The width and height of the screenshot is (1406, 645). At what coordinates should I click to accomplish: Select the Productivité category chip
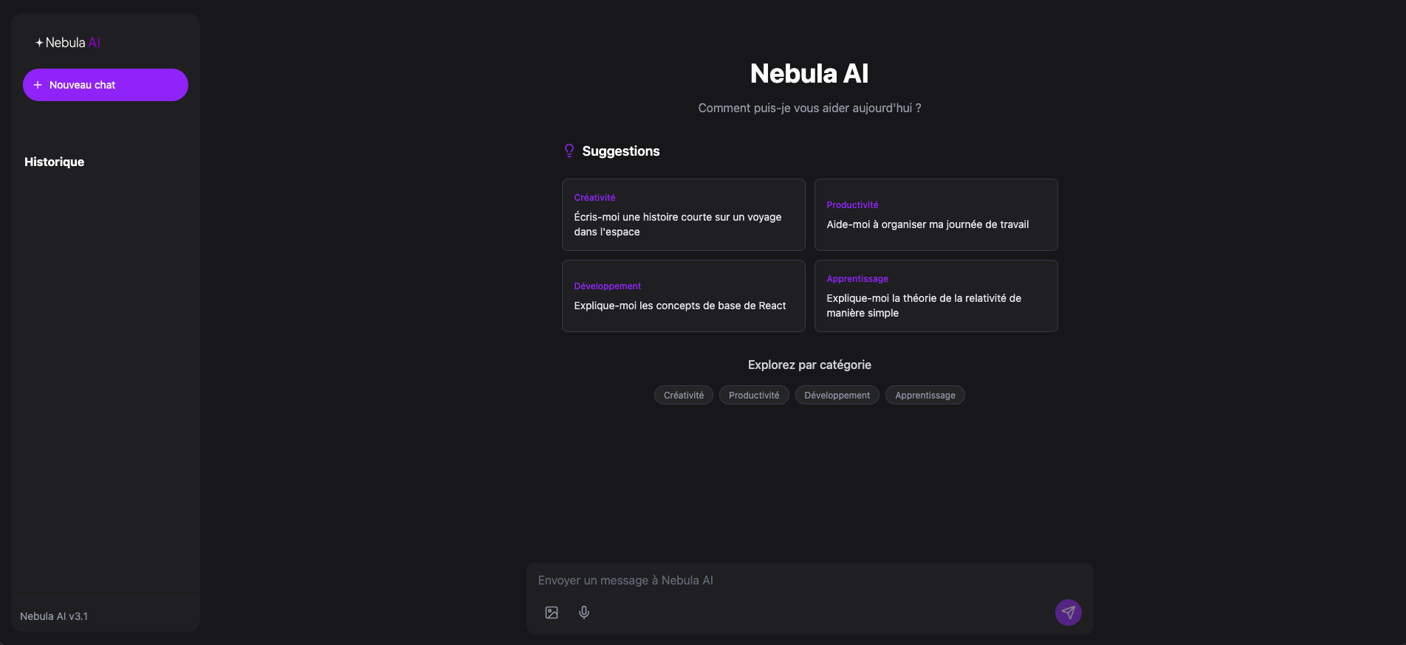[754, 395]
